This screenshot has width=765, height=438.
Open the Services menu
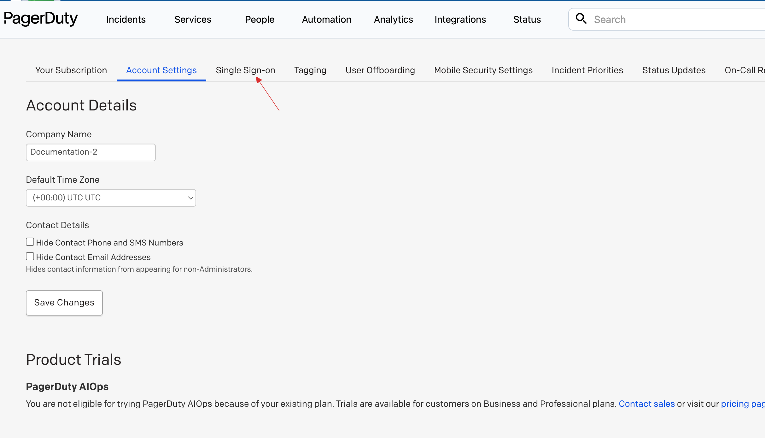tap(193, 20)
